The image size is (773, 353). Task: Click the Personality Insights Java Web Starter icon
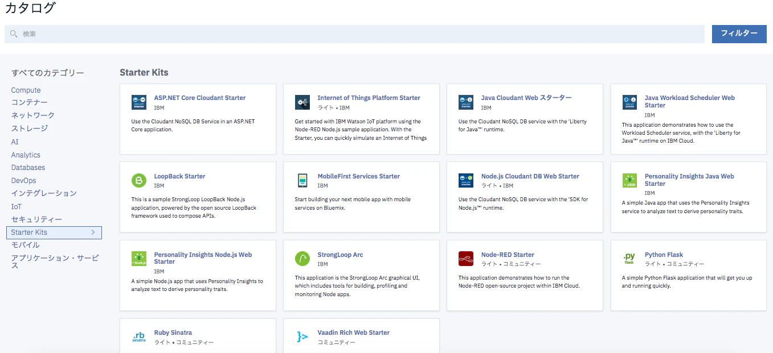(629, 181)
